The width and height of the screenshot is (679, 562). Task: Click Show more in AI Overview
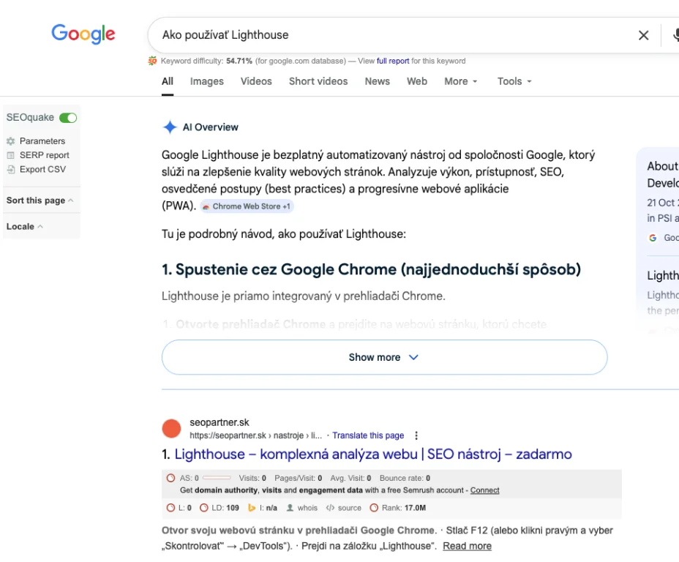coord(384,357)
